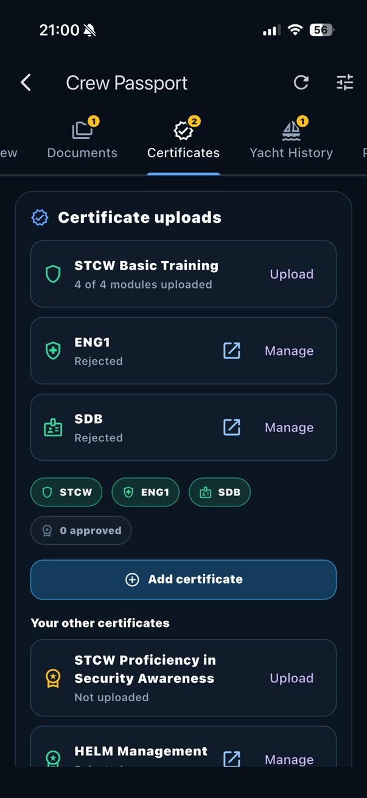This screenshot has height=798, width=367.
Task: Upload STCW Proficiency in Security Awareness
Action: (x=292, y=678)
